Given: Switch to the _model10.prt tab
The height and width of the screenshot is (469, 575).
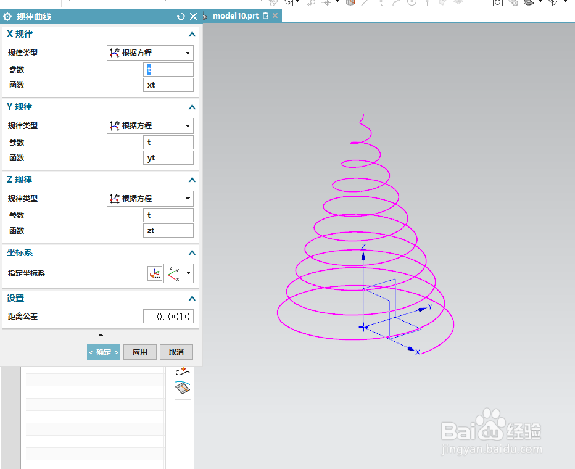Looking at the screenshot, I should [x=234, y=16].
